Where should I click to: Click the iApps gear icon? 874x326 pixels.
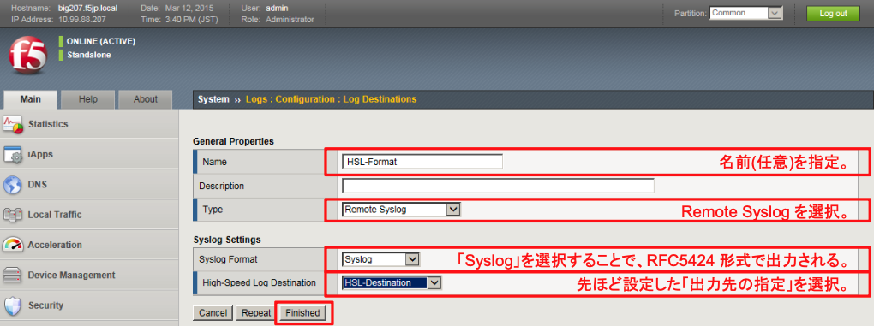pyautogui.click(x=13, y=155)
